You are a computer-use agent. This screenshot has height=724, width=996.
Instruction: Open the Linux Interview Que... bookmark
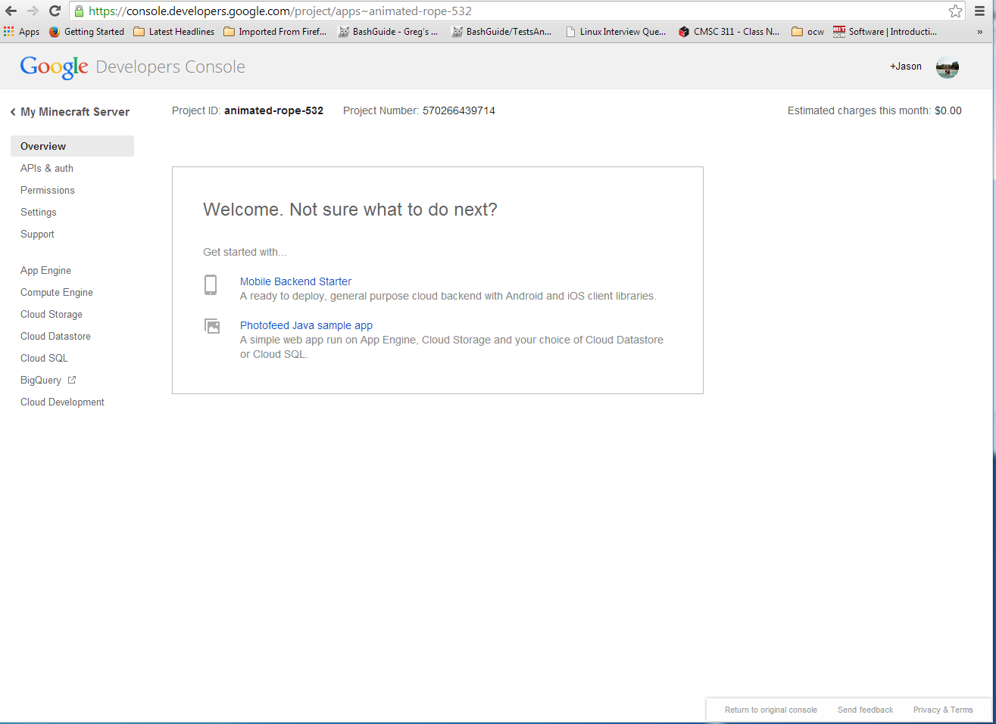pos(616,32)
